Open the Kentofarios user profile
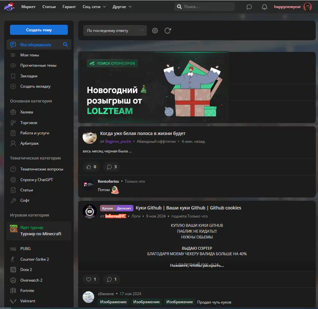318x309 pixels. 108,181
